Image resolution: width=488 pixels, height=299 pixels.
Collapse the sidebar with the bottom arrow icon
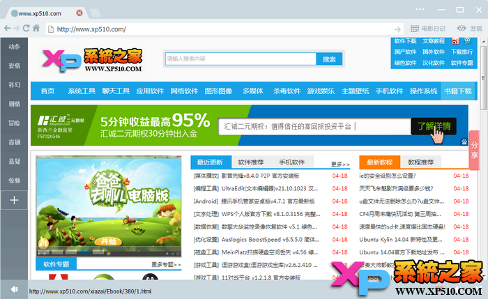pos(14,289)
